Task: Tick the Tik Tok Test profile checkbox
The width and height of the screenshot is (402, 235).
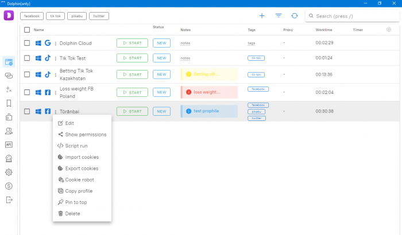Action: (27, 58)
